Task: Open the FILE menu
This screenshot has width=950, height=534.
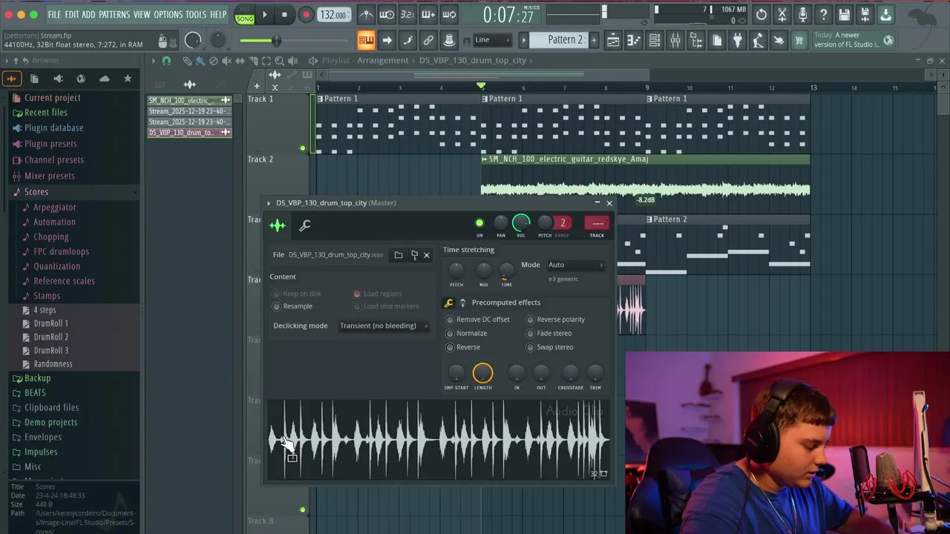Action: (55, 15)
